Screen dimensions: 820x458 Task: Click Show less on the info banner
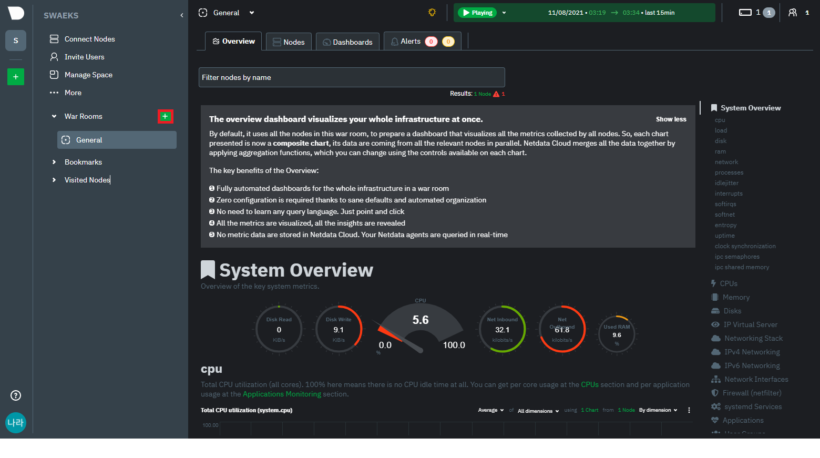[x=671, y=119]
